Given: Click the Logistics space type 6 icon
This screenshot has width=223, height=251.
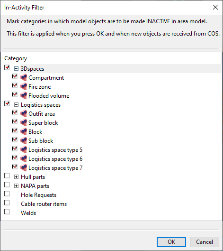Looking at the screenshot, I should click(24, 159).
